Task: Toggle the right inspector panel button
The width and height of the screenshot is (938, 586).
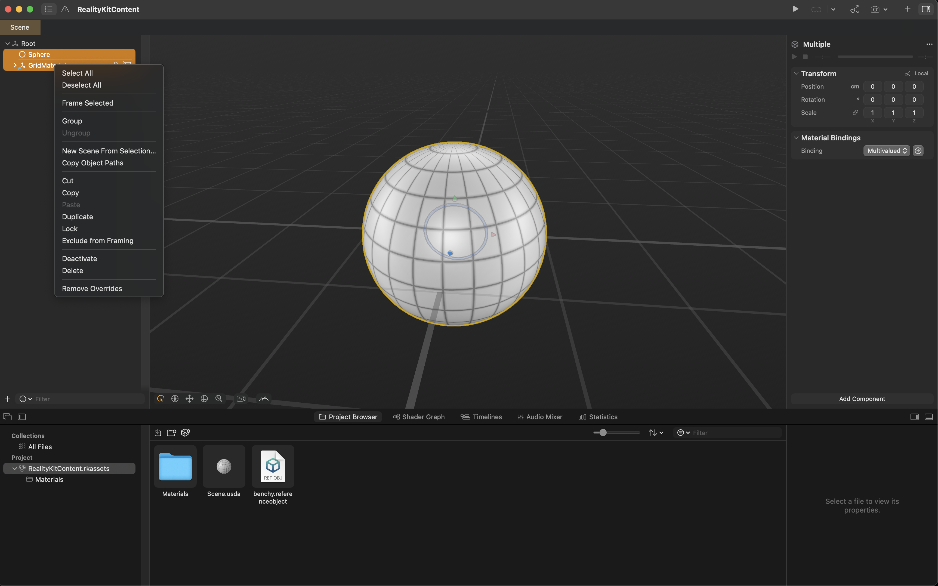Action: coord(926,9)
